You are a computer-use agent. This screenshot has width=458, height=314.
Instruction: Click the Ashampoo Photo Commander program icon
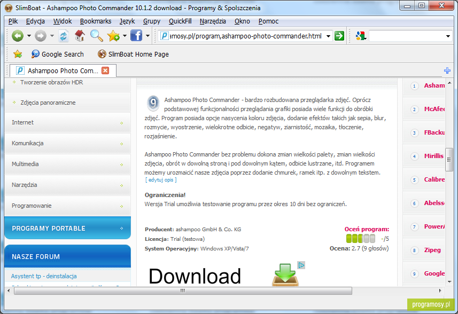pos(153,103)
